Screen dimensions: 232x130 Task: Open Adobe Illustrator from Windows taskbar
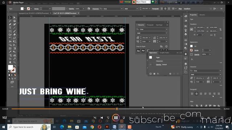tap(107, 127)
